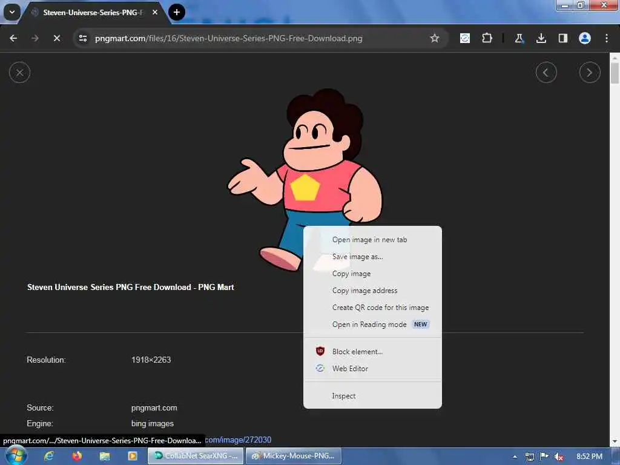Viewport: 620px width, 465px height.
Task: Click the scrollbar down arrow
Action: pos(615,441)
